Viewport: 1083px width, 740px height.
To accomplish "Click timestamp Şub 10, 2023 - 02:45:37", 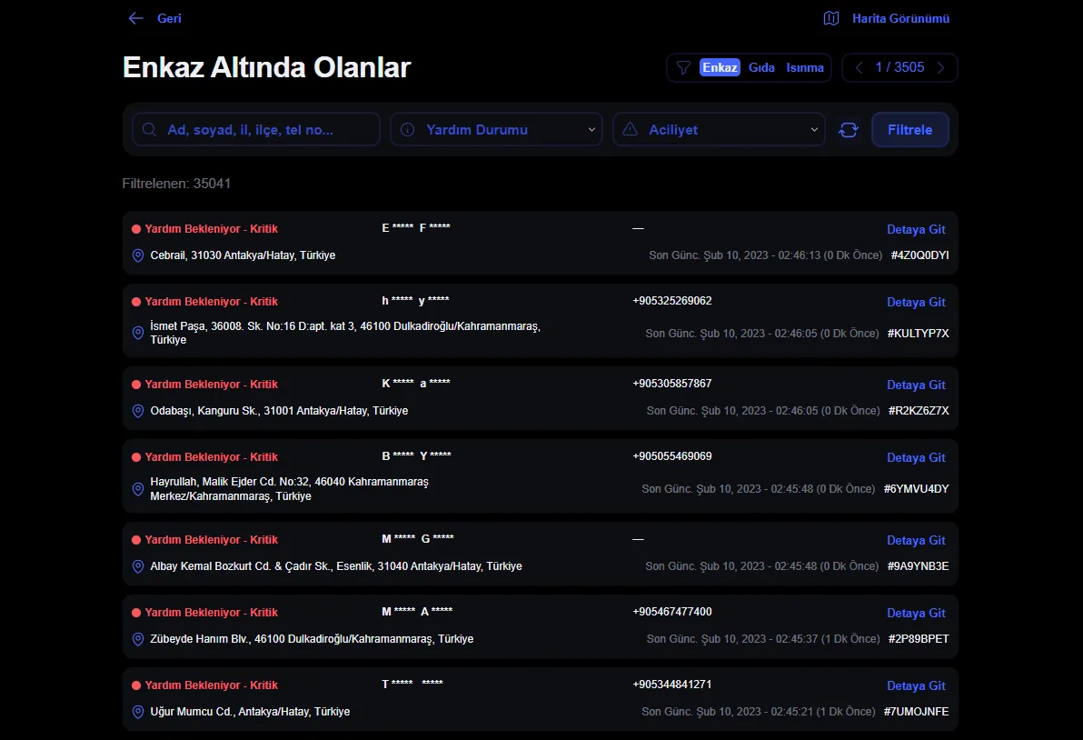I will coord(760,639).
